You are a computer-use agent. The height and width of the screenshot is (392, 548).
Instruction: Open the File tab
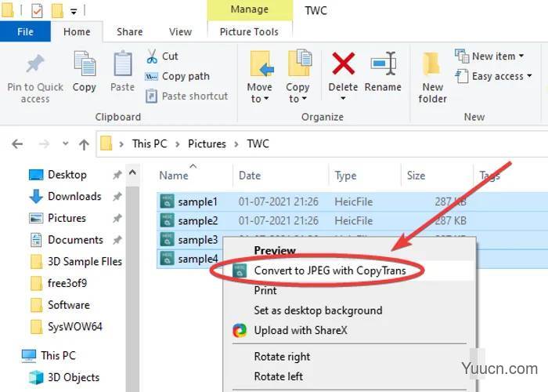pyautogui.click(x=25, y=31)
